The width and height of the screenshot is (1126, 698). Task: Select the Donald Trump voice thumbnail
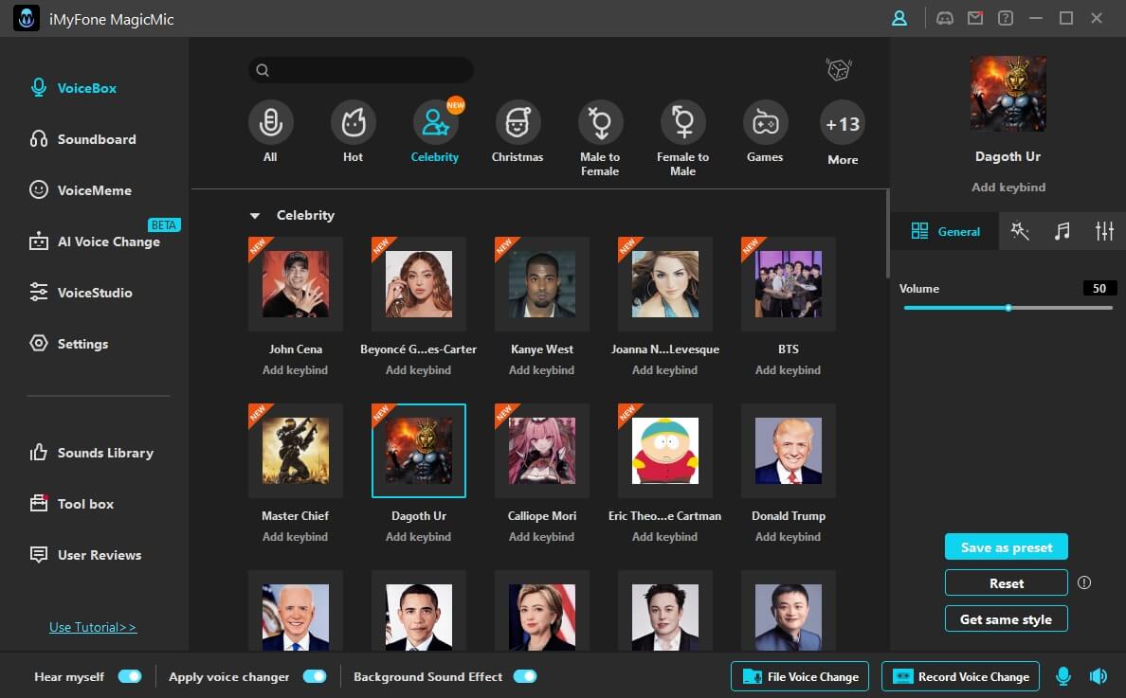(x=789, y=451)
